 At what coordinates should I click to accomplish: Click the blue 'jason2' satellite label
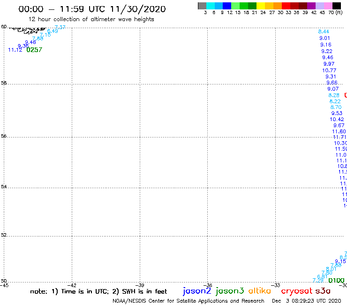pos(197,291)
